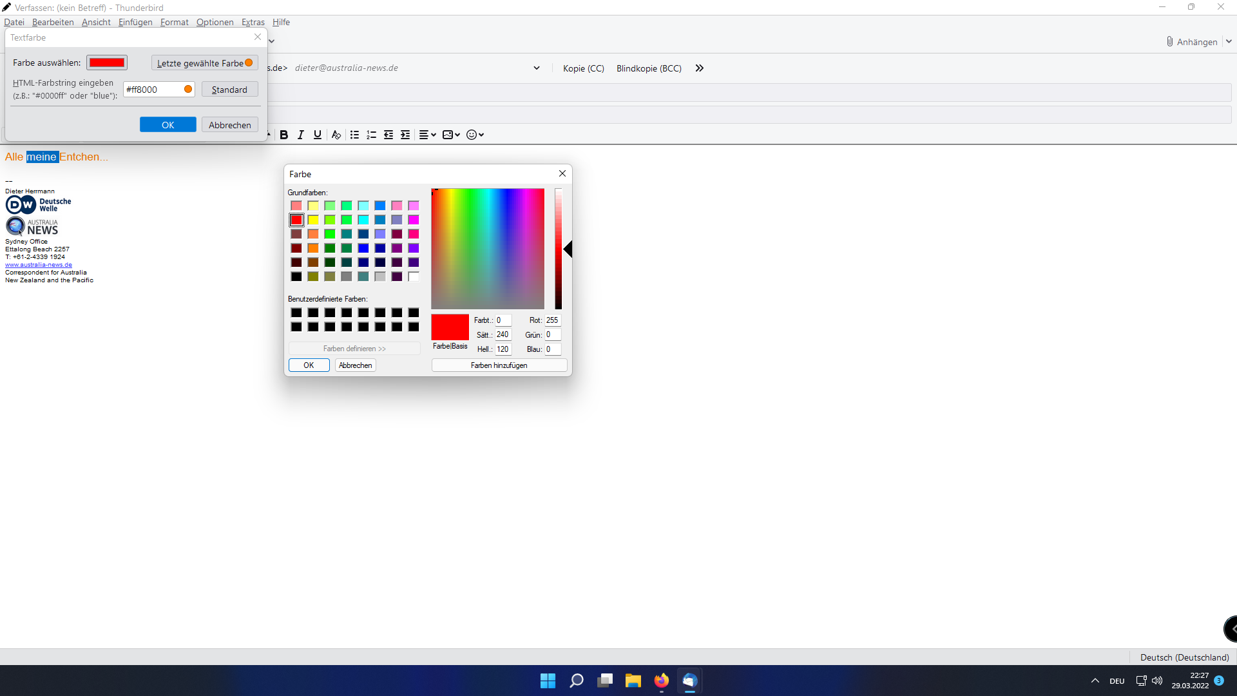Screen dimensions: 1237x696
Task: Click the Standard button in the Textfarbe dialog
Action: [229, 90]
